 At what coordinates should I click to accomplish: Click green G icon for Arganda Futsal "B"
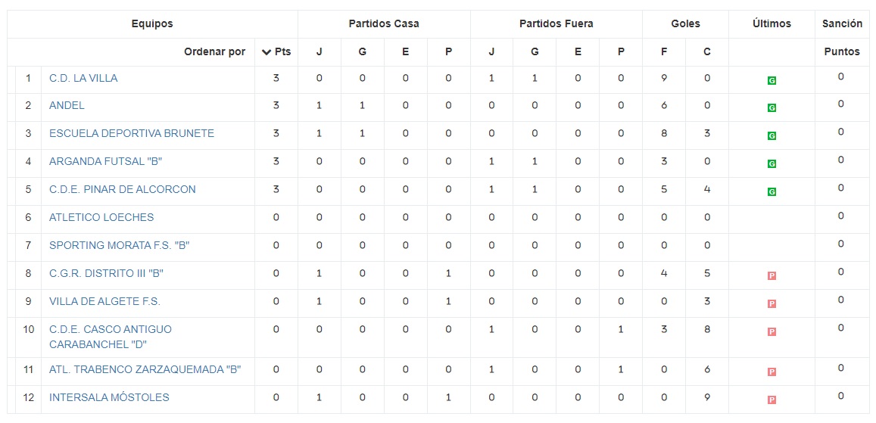point(772,164)
